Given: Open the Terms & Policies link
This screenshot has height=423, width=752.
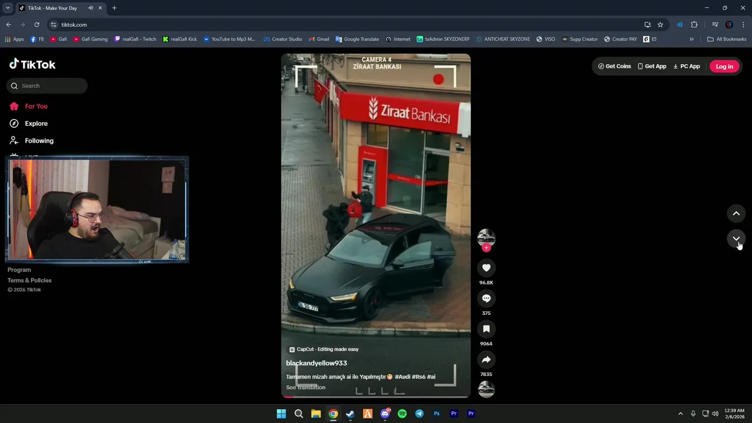Looking at the screenshot, I should 29,280.
